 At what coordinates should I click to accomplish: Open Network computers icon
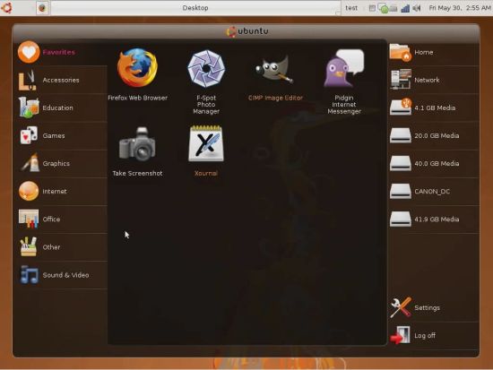tap(401, 80)
